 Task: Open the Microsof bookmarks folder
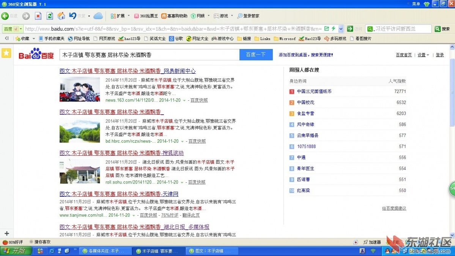tap(285, 38)
